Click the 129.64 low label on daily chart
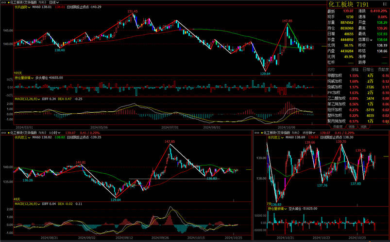The width and height of the screenshot is (390, 242). click(x=265, y=74)
